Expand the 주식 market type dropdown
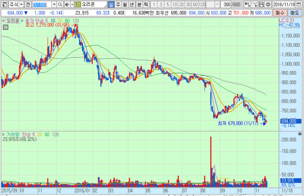304x196 pixels. 20,4
